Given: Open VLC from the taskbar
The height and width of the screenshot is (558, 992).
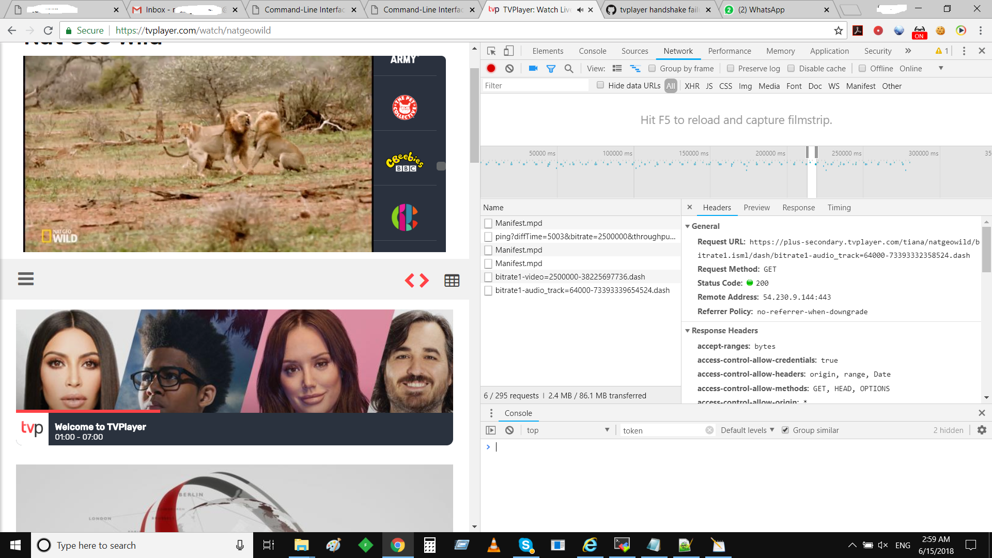Looking at the screenshot, I should 493,545.
